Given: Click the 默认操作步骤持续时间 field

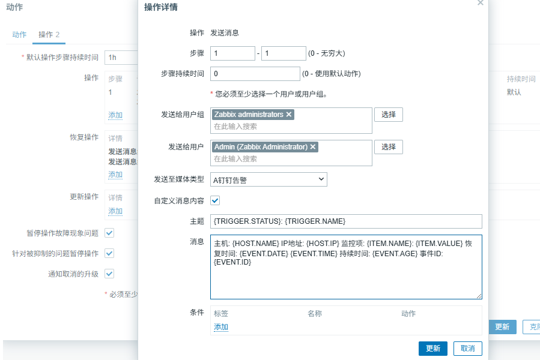Looking at the screenshot, I should [x=121, y=58].
